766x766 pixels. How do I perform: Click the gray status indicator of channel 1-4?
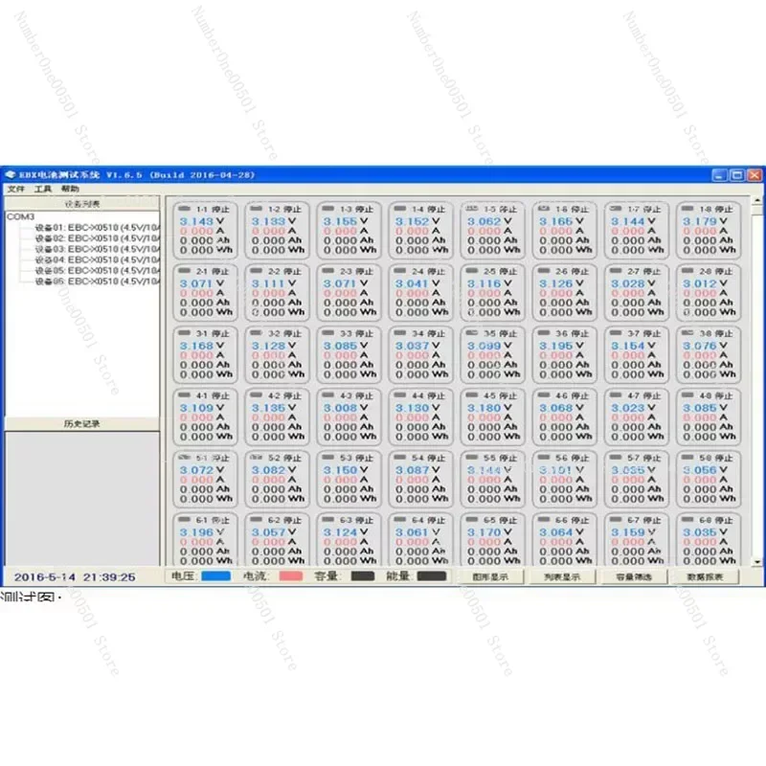(400, 209)
